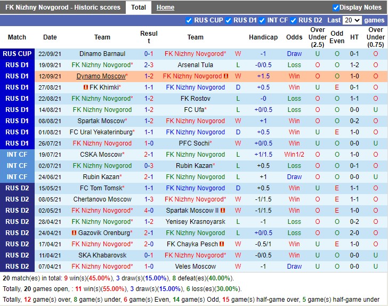Click the SKA Khabarovsk team name
This screenshot has height=306, width=388.
[102, 255]
